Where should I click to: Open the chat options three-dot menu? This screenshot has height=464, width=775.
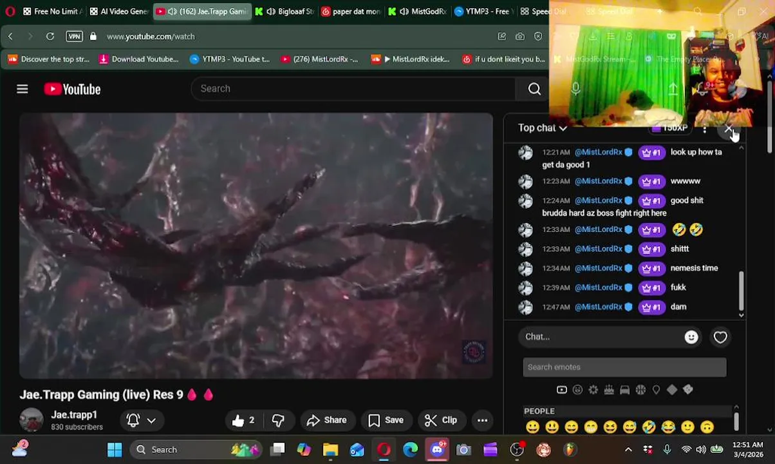pyautogui.click(x=705, y=130)
